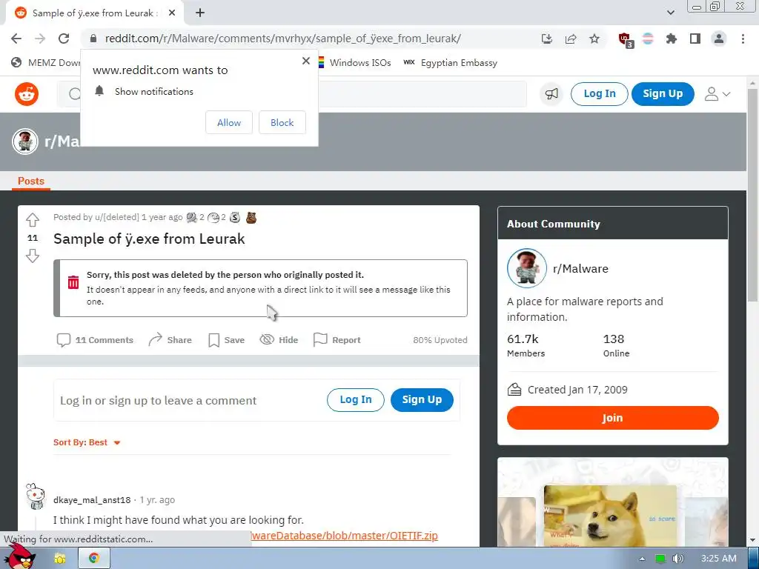This screenshot has width=759, height=569.
Task: Log In from the Reddit header
Action: click(599, 94)
